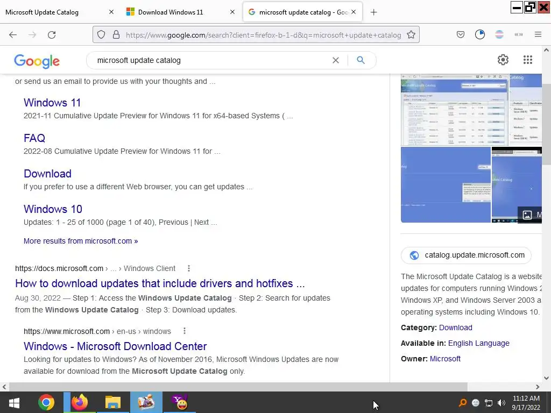551x413 pixels.
Task: Close the Download Windows 11 tab
Action: pyautogui.click(x=232, y=12)
